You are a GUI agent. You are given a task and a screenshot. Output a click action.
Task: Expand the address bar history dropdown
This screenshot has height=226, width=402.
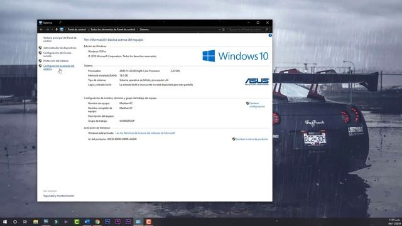click(220, 30)
